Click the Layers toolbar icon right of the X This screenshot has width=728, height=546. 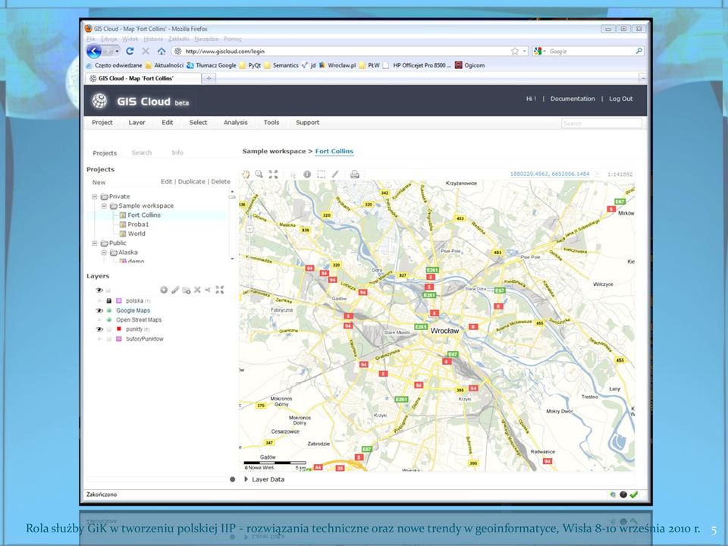pos(208,290)
